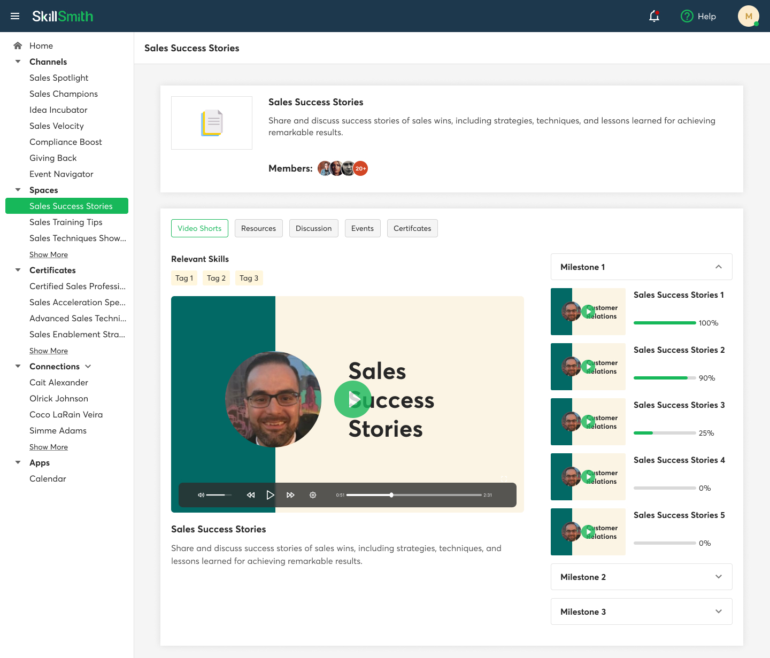Open Event Navigator channel
This screenshot has height=658, width=770.
tap(61, 174)
